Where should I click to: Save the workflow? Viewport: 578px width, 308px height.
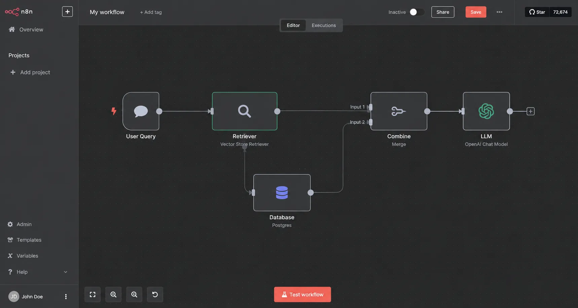click(x=476, y=12)
